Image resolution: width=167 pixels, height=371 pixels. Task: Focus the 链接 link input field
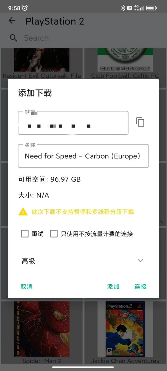[x=73, y=123]
